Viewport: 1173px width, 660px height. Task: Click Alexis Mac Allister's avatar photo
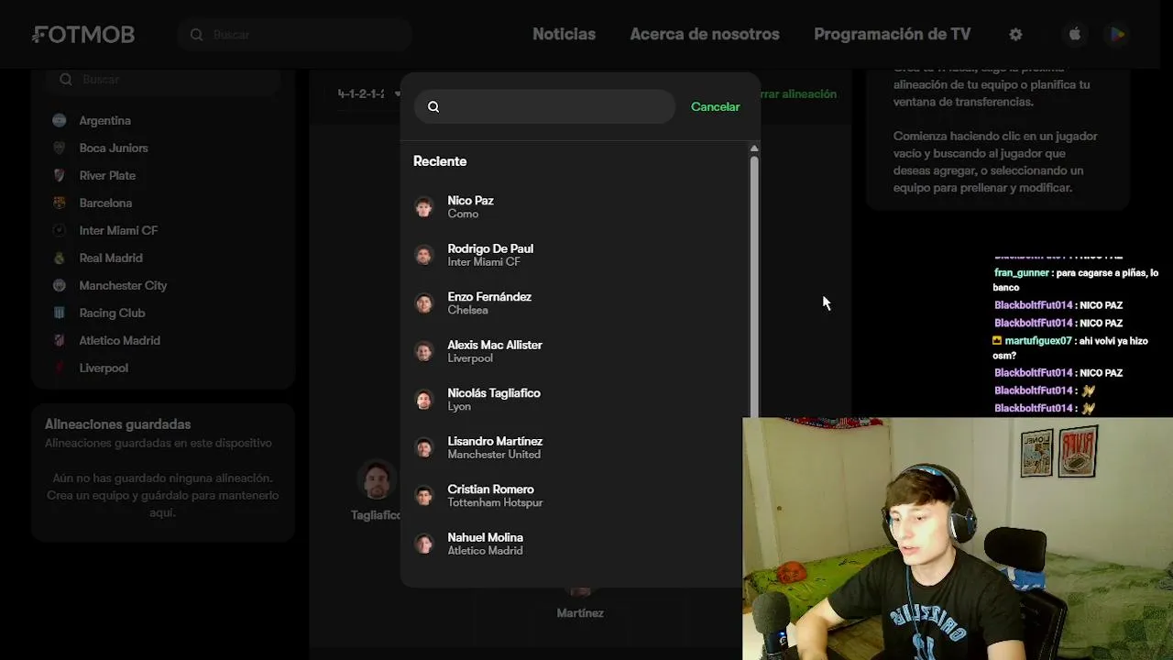pyautogui.click(x=423, y=351)
